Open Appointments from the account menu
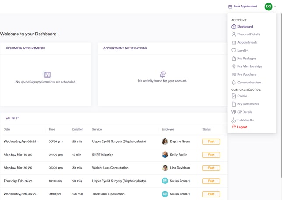Screen dimensions: 282x200 (x=247, y=43)
